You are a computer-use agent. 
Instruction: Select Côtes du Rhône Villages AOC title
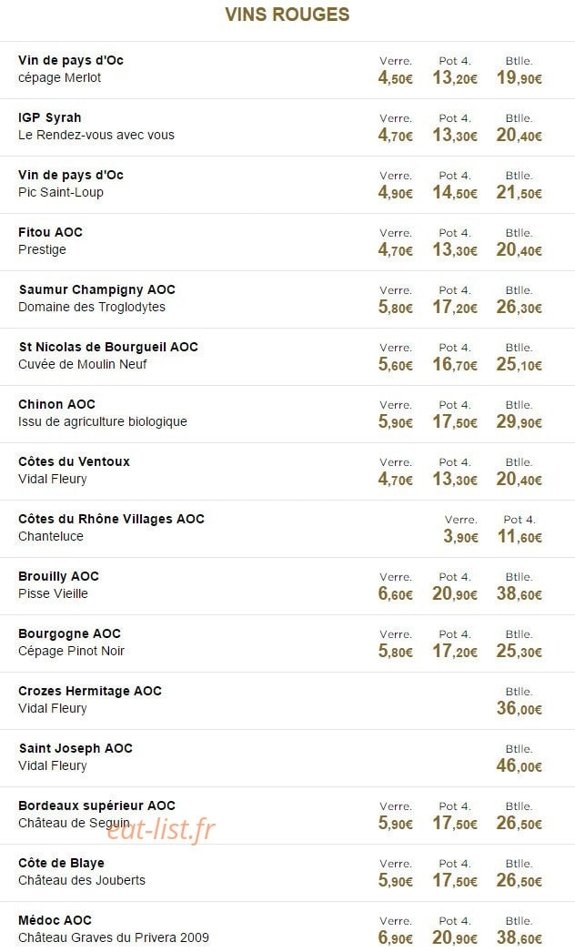tap(111, 519)
